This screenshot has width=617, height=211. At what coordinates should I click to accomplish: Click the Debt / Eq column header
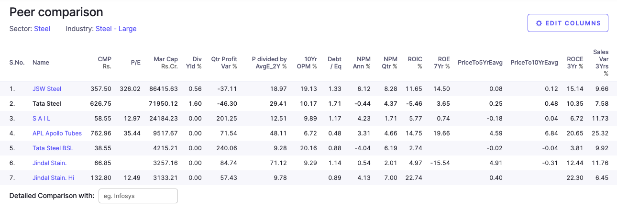[x=334, y=63]
